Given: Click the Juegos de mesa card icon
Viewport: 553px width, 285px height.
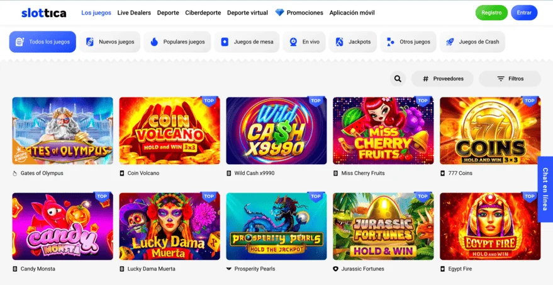Looking at the screenshot, I should [225, 42].
